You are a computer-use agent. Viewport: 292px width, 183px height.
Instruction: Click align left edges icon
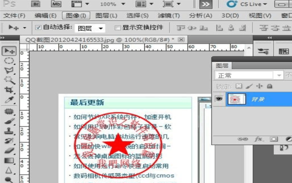pyautogui.click(x=219, y=28)
